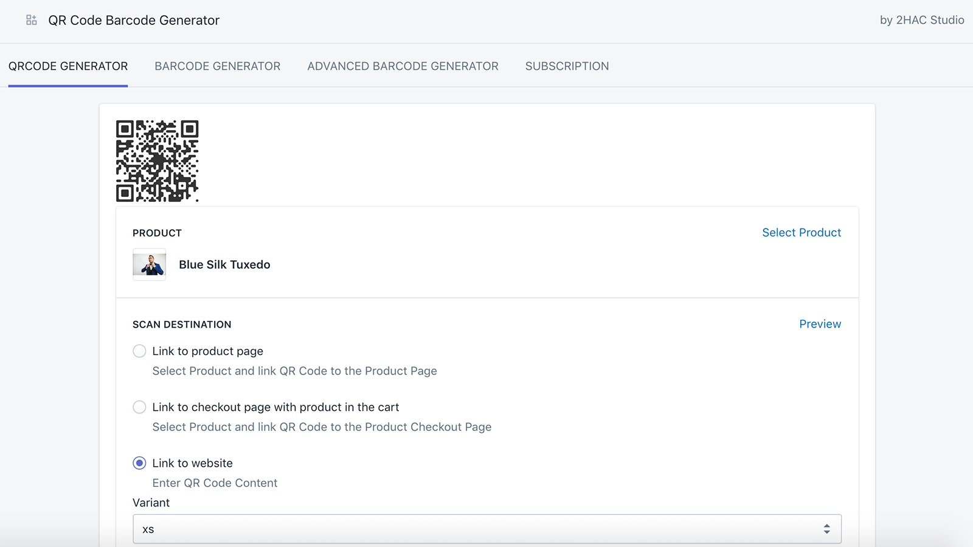Click the SCAN DESTINATION heading
This screenshot has width=973, height=547.
182,325
